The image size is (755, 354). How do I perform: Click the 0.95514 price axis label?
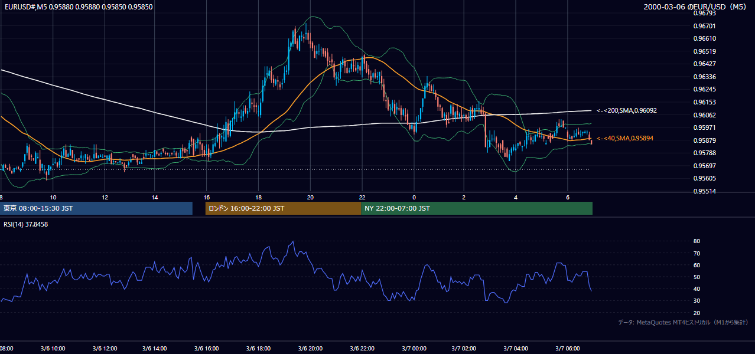(x=704, y=191)
